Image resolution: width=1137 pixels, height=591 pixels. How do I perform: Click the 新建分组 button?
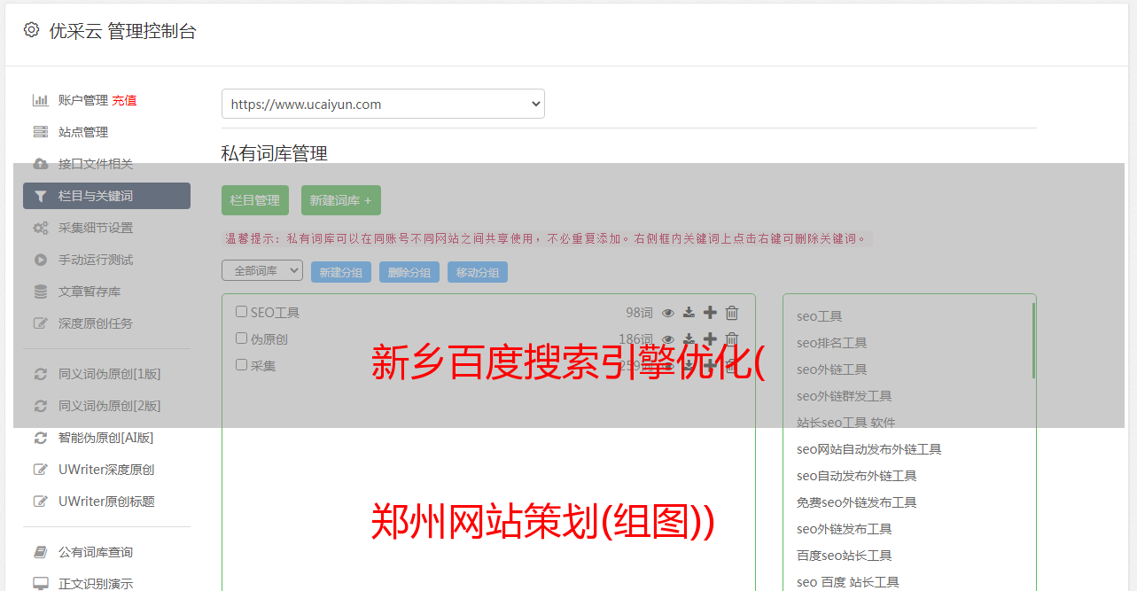click(341, 272)
